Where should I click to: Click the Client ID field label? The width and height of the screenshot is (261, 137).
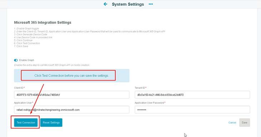19,88
